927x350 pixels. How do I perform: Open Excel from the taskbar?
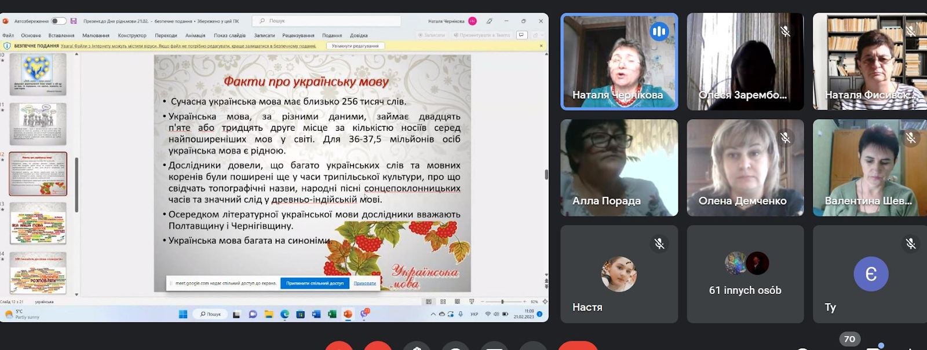(332, 314)
